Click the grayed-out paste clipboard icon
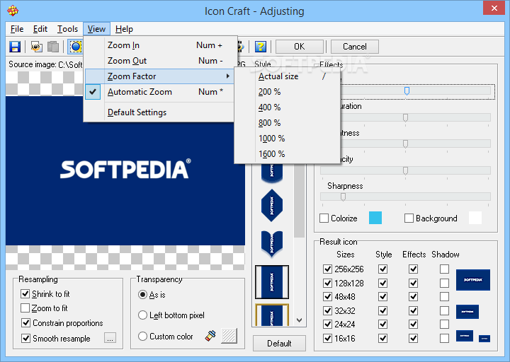This screenshot has width=510, height=362. tap(53, 47)
